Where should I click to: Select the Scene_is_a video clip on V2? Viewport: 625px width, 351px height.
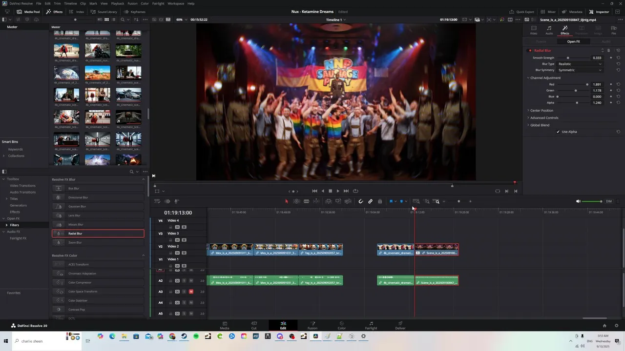coord(437,250)
